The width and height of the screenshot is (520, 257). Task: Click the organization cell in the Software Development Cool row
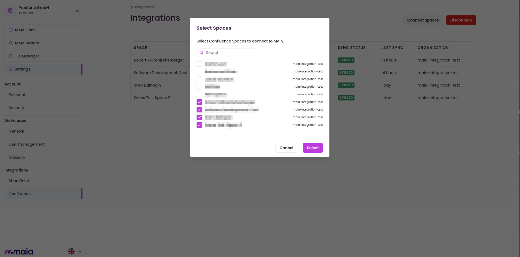coord(439,73)
